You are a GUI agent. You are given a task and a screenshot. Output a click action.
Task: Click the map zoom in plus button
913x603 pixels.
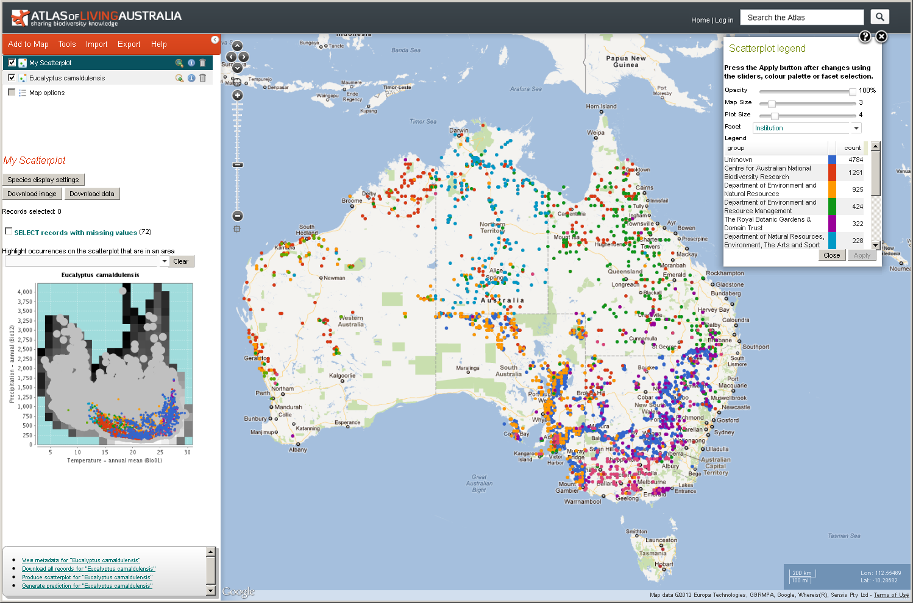(238, 96)
